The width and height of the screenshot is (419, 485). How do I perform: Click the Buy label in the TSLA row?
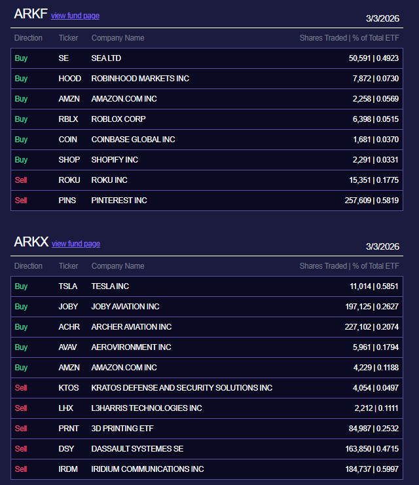pos(21,286)
